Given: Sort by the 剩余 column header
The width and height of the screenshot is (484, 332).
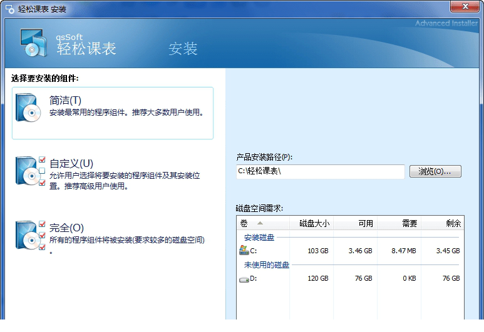Looking at the screenshot, I should coord(443,223).
